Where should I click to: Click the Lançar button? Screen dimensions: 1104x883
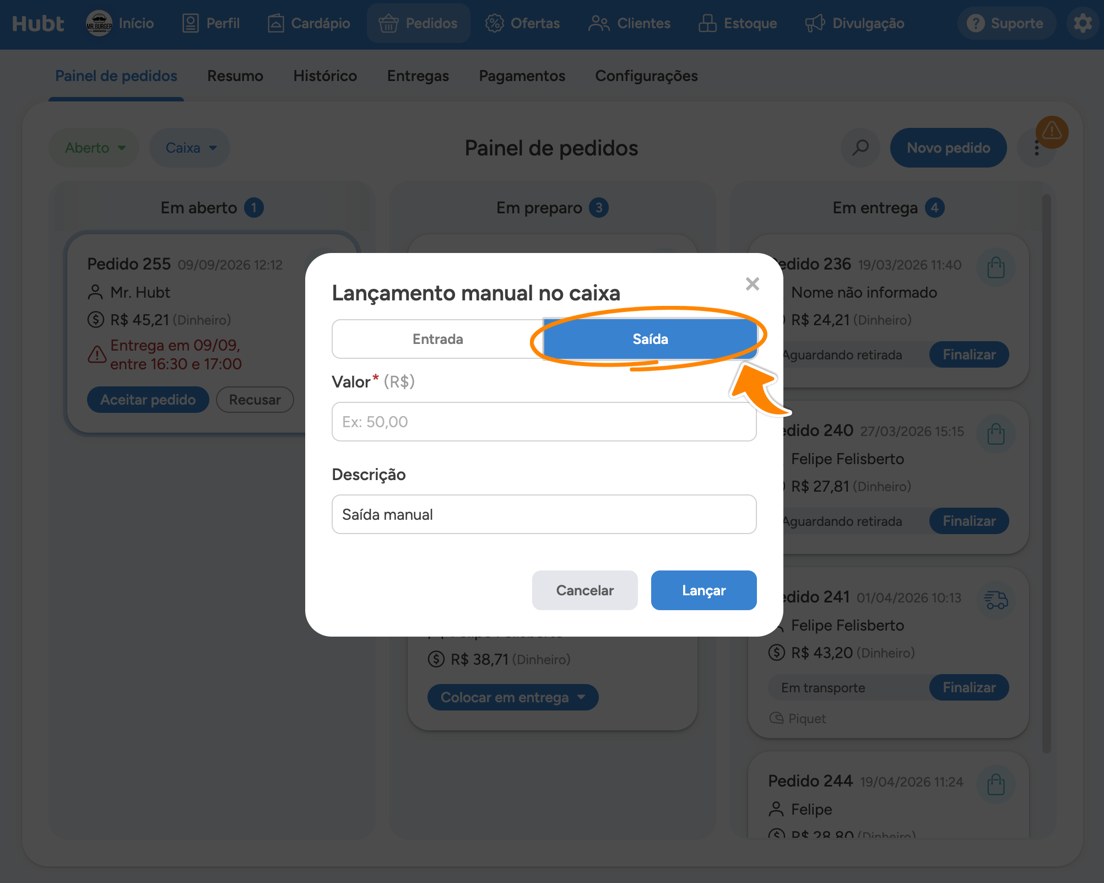click(x=704, y=590)
